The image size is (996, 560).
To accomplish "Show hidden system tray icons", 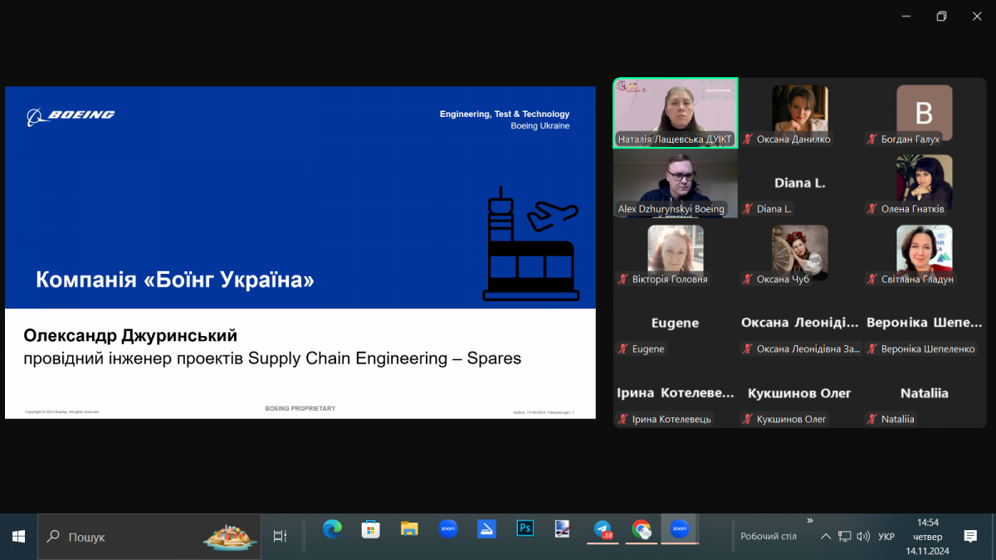I will [826, 537].
